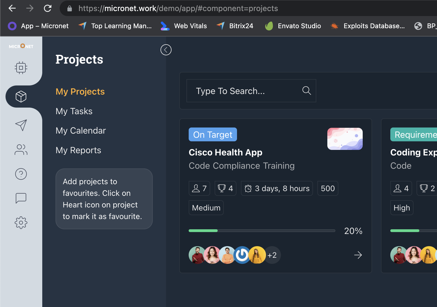Click the 4 members badge on Coding card
The image size is (437, 307).
(x=401, y=188)
